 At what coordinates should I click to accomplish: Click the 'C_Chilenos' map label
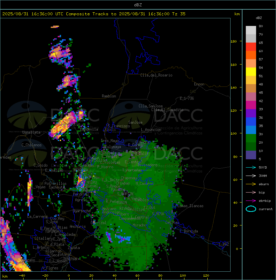pyautogui.click(x=32, y=145)
